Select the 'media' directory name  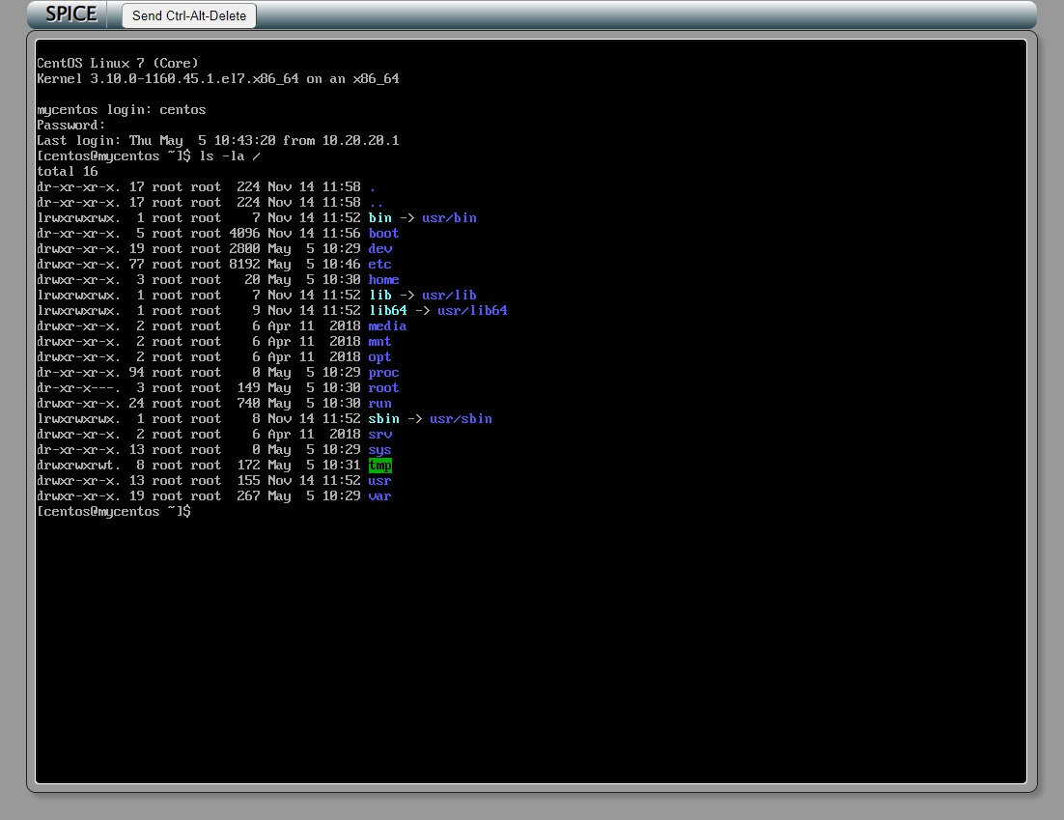[x=387, y=325]
